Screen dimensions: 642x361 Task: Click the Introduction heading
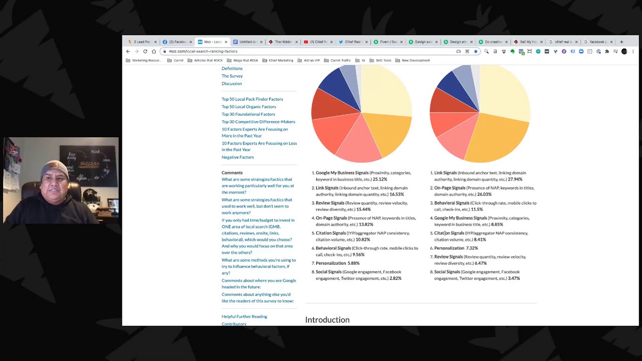click(327, 320)
